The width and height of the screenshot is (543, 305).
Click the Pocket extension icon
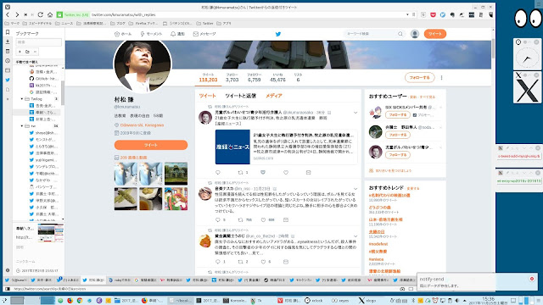tap(433, 15)
